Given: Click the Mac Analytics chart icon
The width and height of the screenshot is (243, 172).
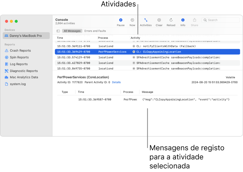Looking at the screenshot, I should tap(7, 77).
